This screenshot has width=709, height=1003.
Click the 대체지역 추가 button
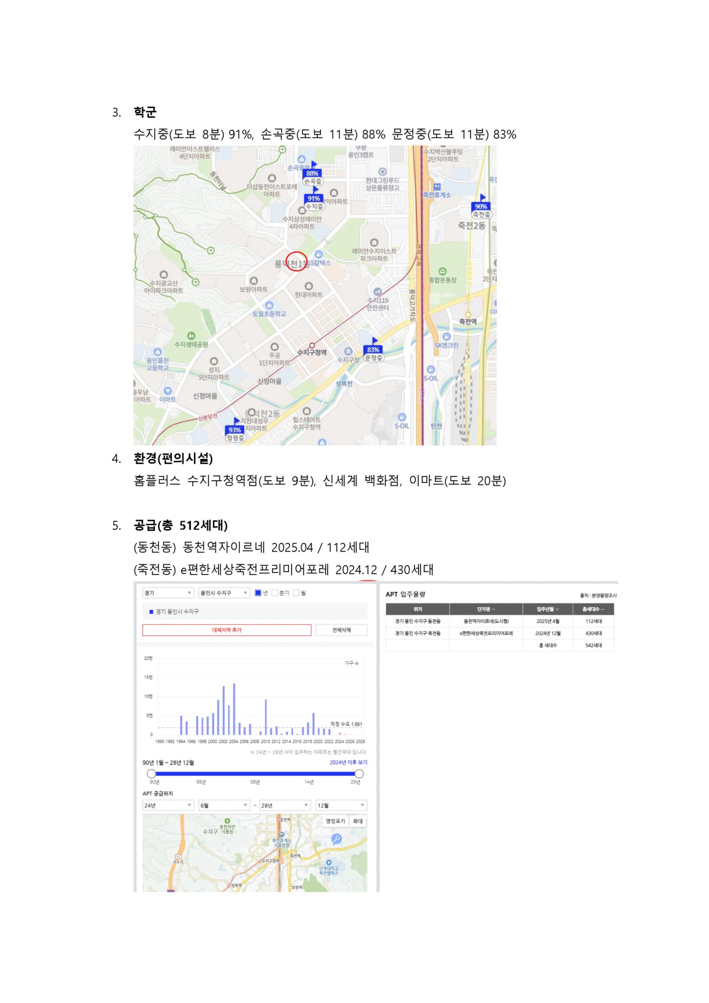227,630
